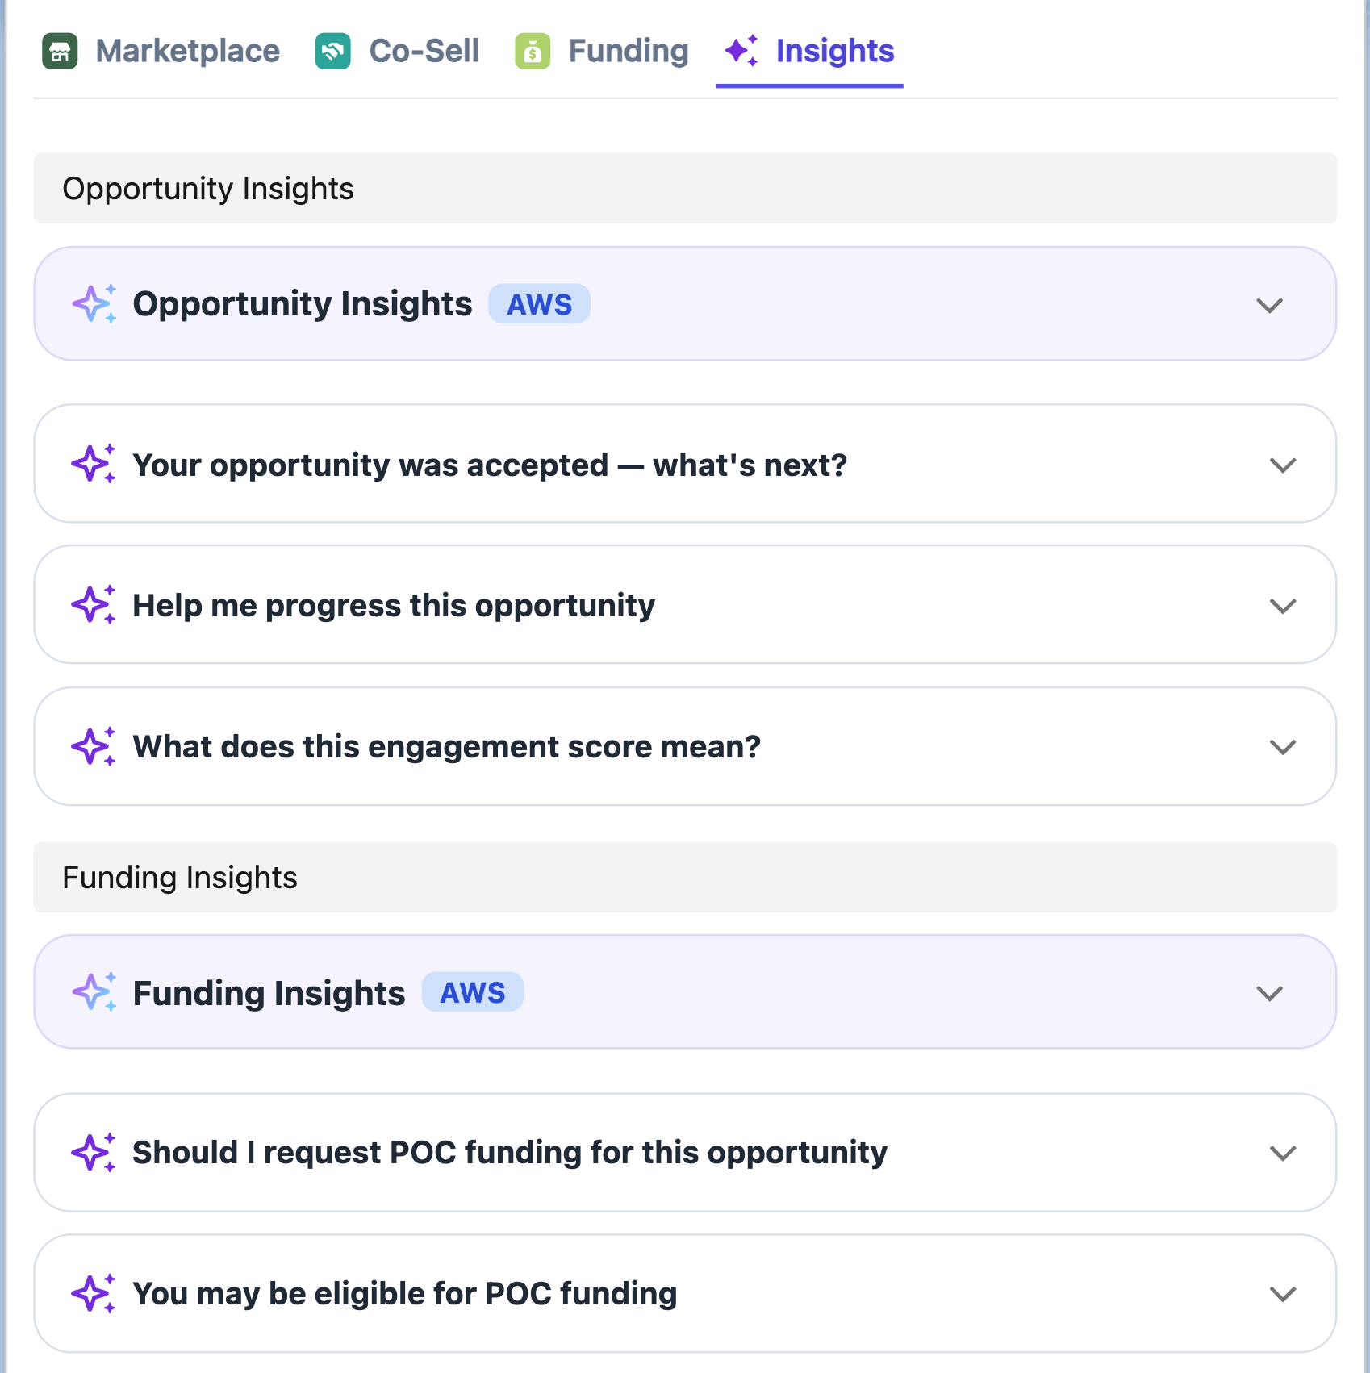Click the Insights sparkle tab icon
The height and width of the screenshot is (1373, 1370).
(741, 51)
